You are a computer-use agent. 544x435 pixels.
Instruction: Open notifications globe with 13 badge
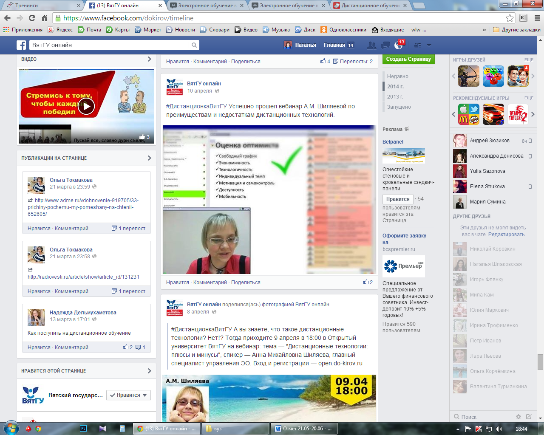click(x=399, y=45)
